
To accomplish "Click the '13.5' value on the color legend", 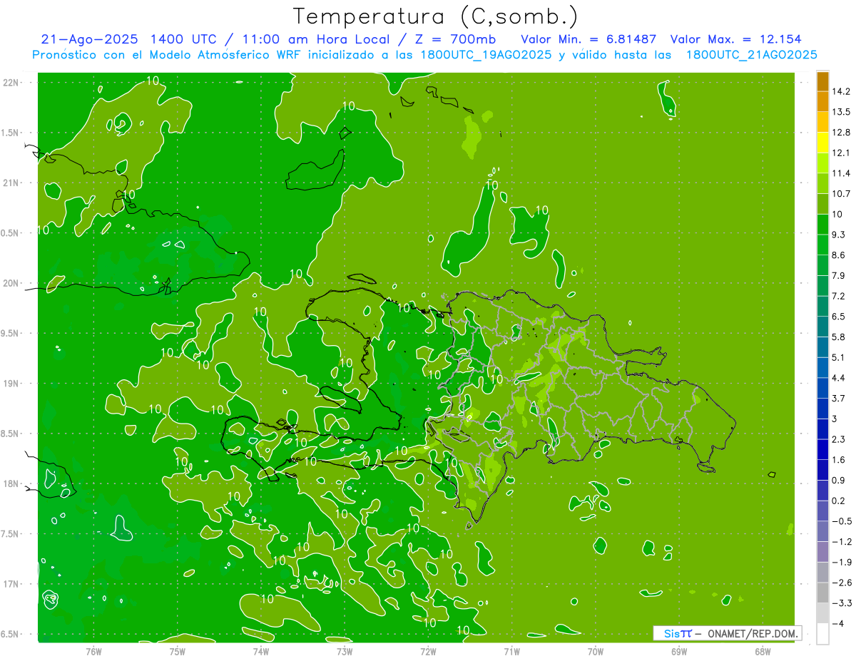I will click(842, 112).
